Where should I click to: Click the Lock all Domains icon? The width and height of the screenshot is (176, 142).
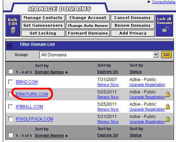click(164, 25)
